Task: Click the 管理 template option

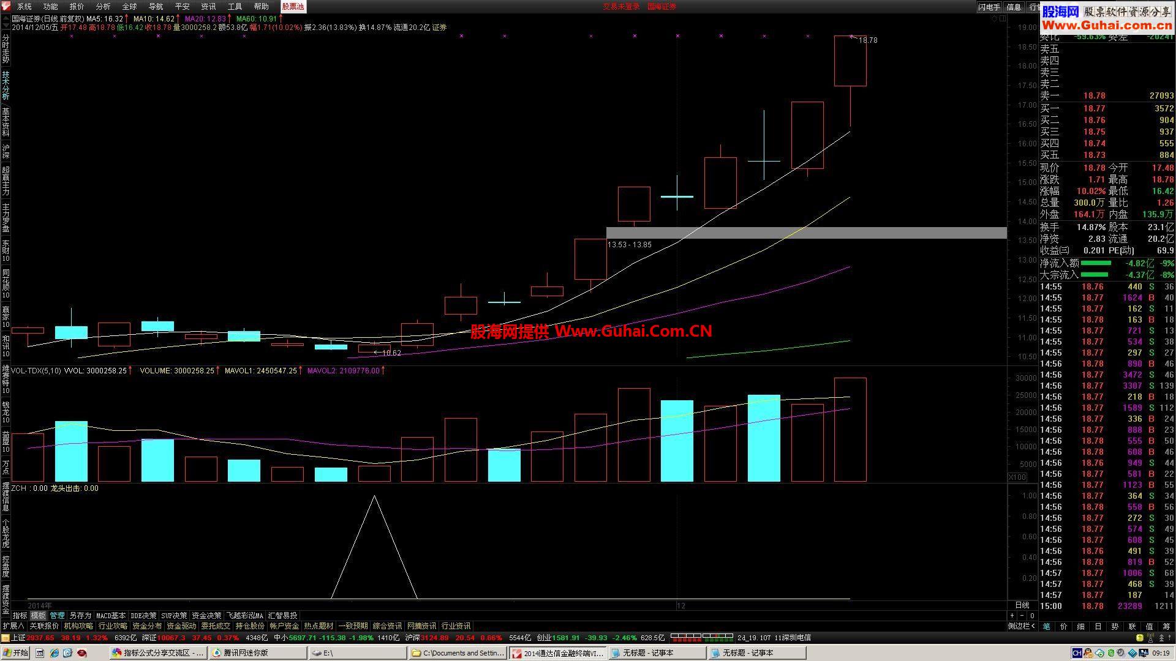Action: [58, 615]
